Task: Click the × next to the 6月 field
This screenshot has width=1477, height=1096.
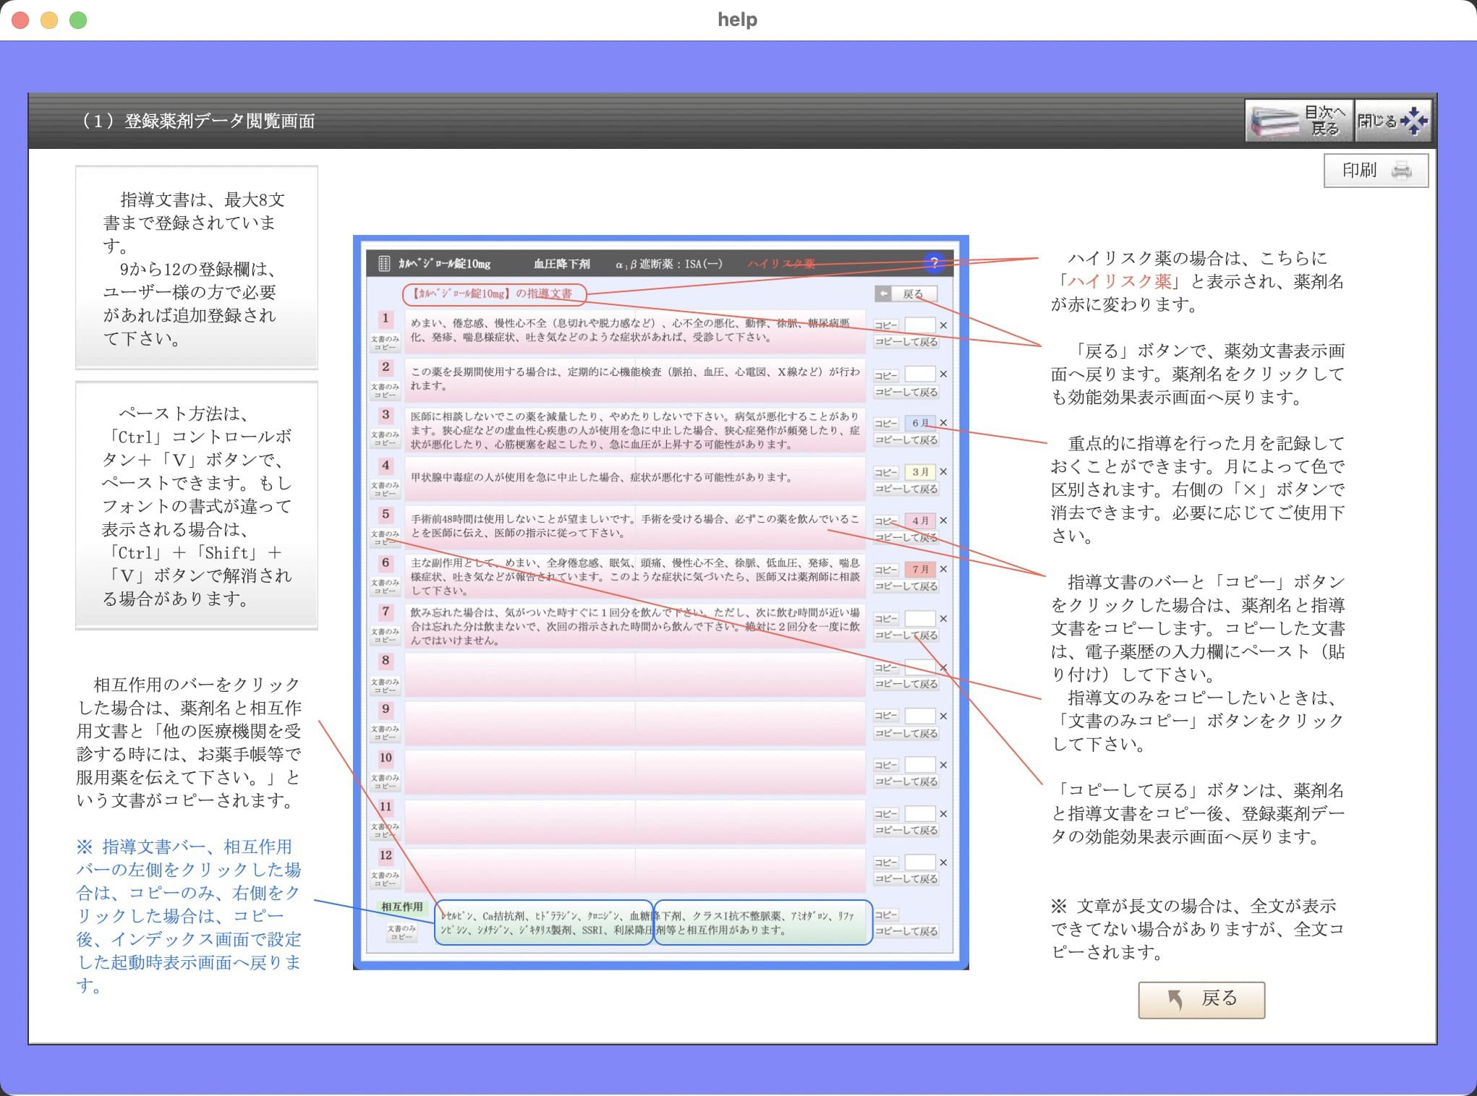Action: [943, 423]
